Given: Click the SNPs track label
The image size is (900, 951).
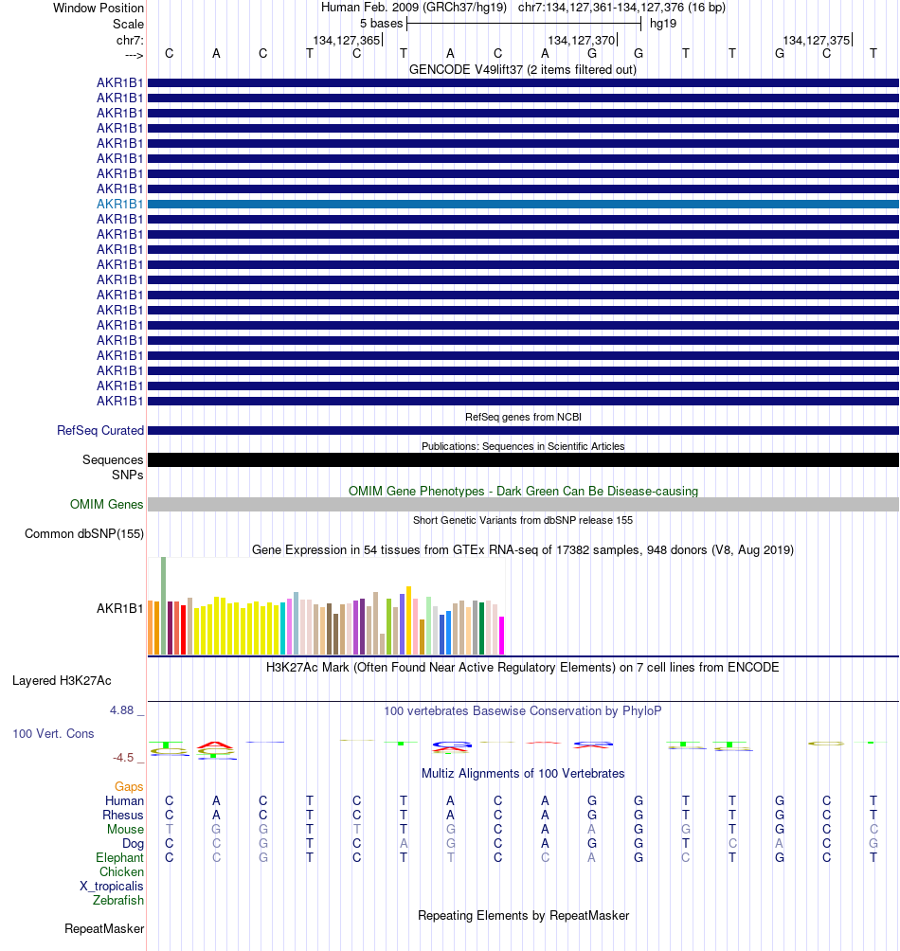Looking at the screenshot, I should [x=127, y=475].
